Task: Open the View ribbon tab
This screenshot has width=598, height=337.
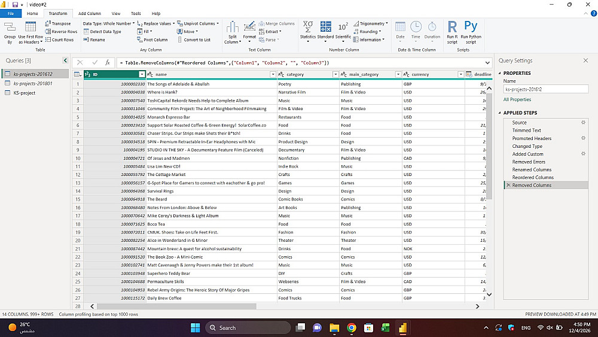Action: (x=116, y=13)
